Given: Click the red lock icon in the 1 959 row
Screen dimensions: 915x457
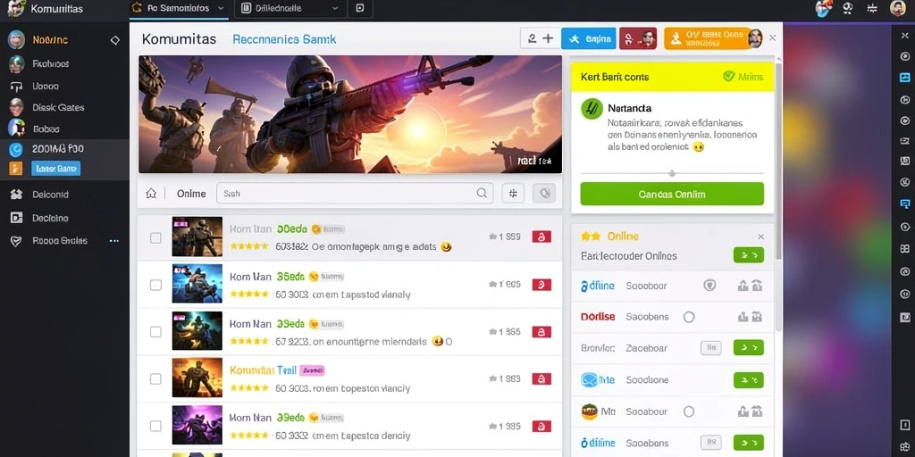Looking at the screenshot, I should click(x=541, y=237).
